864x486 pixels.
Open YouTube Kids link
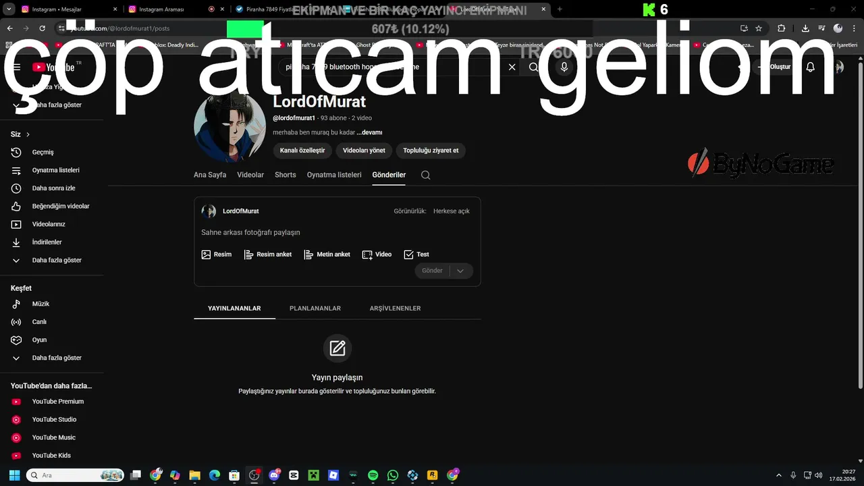coord(52,456)
